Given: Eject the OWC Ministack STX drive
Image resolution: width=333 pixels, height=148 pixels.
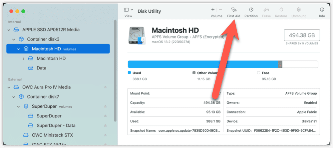Looking at the screenshot, I should click(106, 135).
